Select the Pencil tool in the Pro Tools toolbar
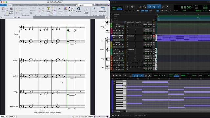The image size is (210, 118). 168,7
